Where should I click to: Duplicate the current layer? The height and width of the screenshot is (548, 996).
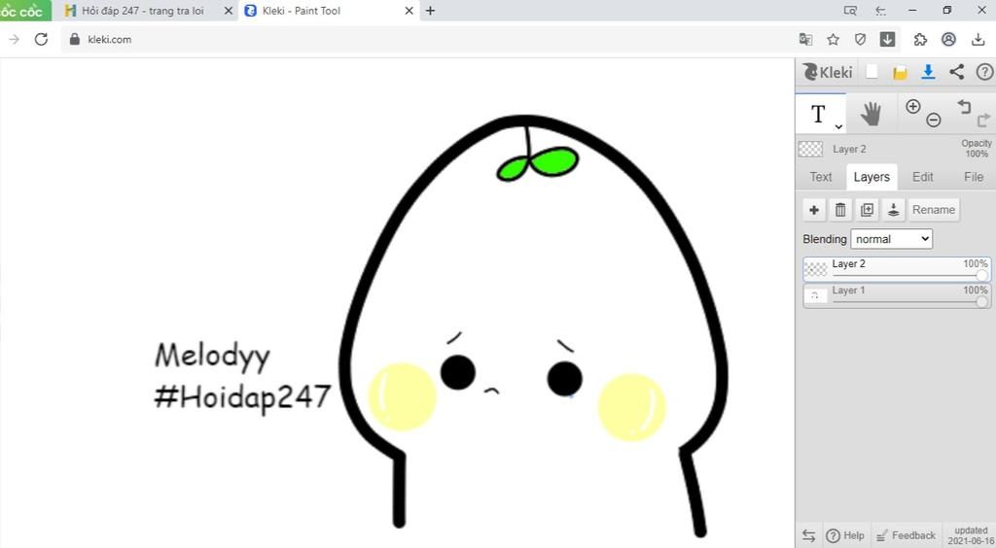[867, 210]
